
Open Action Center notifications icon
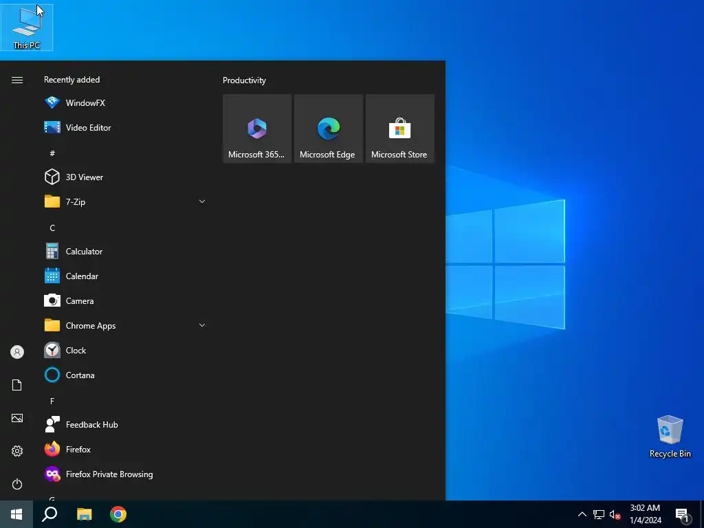click(x=682, y=514)
